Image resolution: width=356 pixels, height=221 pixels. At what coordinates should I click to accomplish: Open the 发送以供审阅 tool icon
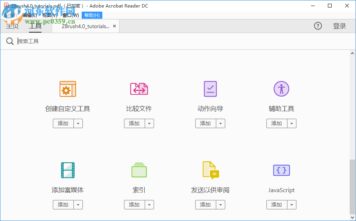(x=210, y=170)
